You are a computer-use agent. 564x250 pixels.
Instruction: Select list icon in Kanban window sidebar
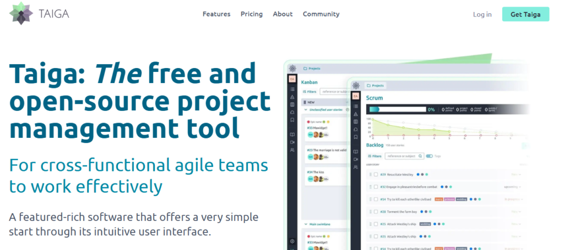click(292, 90)
